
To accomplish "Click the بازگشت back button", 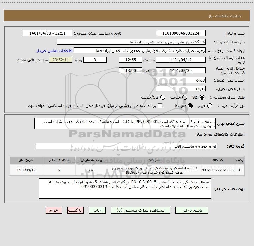I will [76, 210].
